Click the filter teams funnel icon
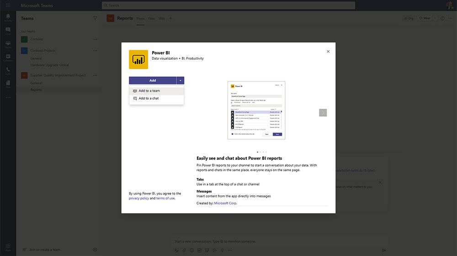457x256 pixels. (95, 19)
